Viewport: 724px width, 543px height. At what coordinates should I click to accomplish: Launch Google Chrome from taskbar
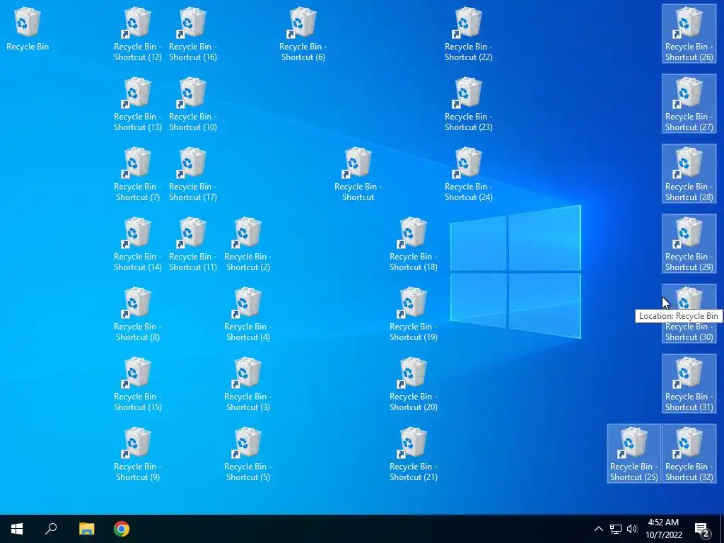pyautogui.click(x=122, y=529)
